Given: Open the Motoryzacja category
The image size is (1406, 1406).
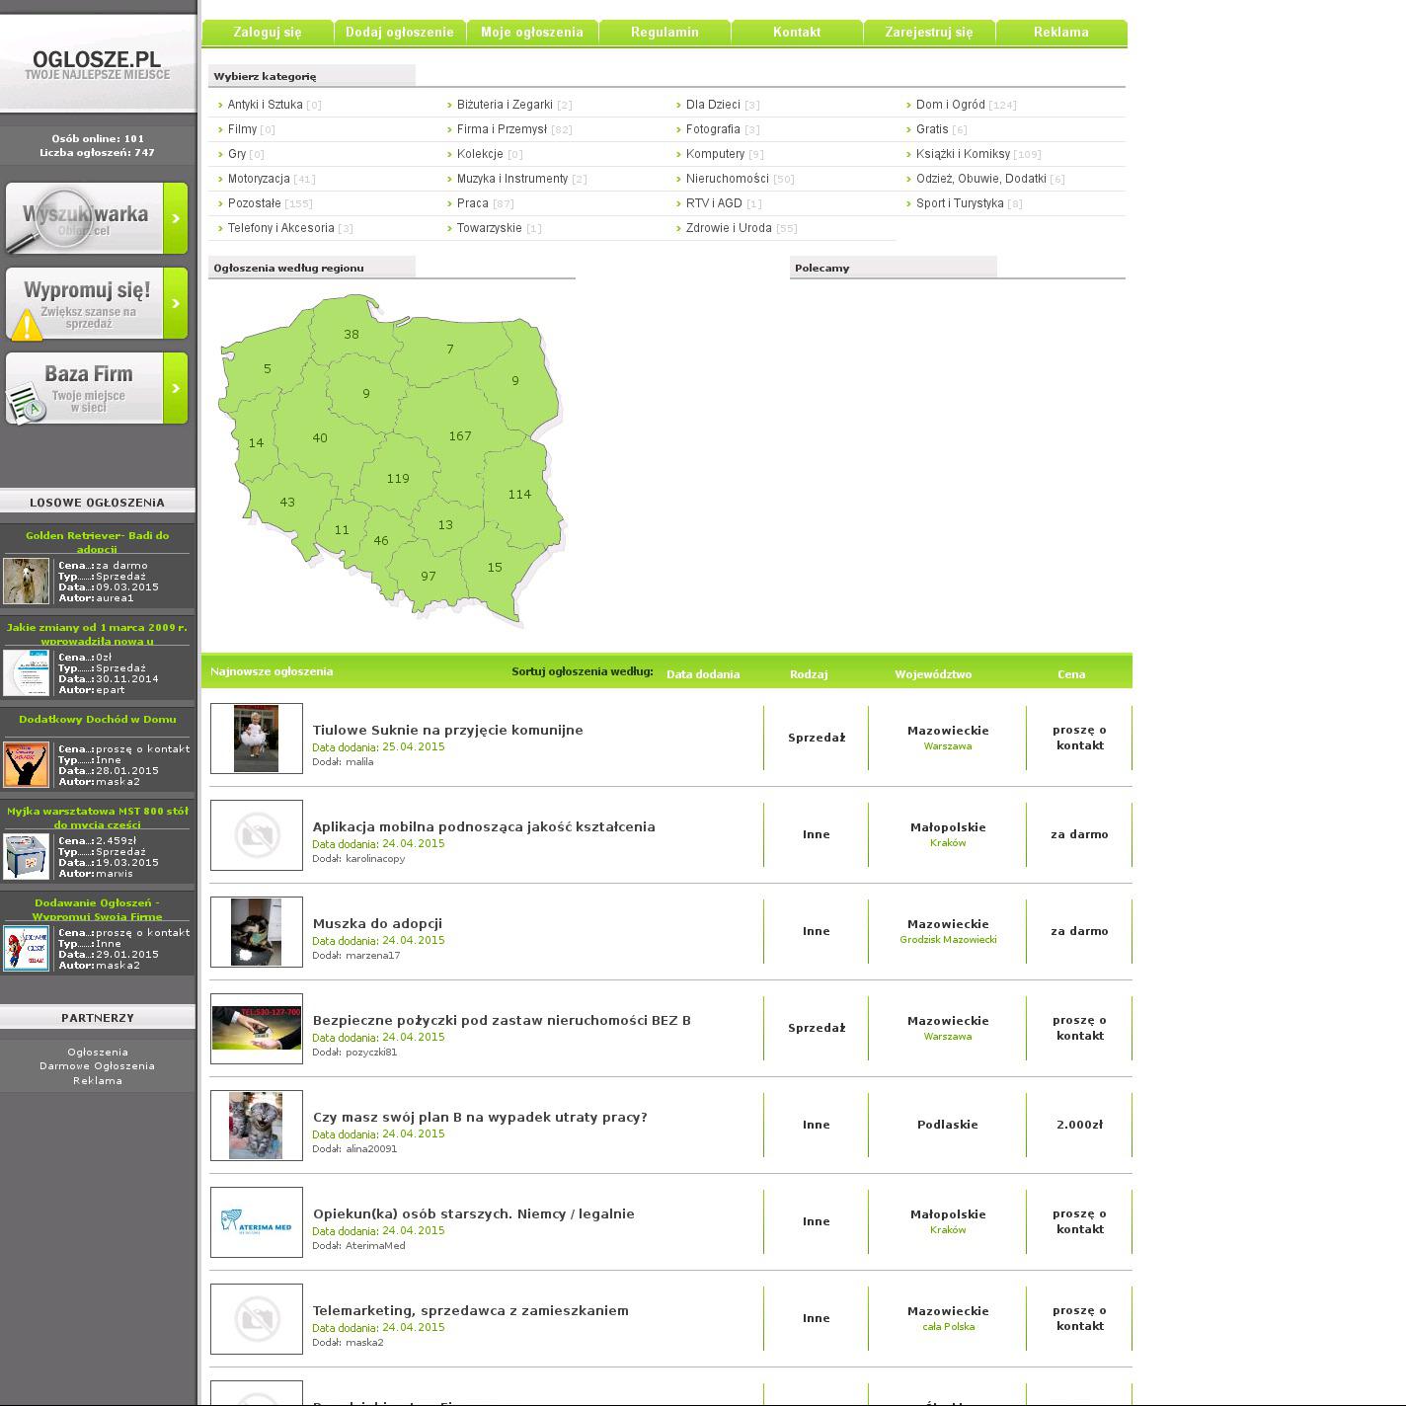Looking at the screenshot, I should coord(259,179).
